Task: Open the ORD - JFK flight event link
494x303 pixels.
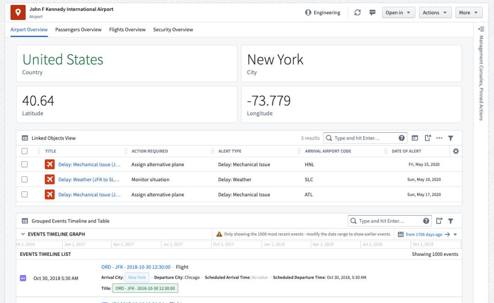Action: (x=136, y=267)
